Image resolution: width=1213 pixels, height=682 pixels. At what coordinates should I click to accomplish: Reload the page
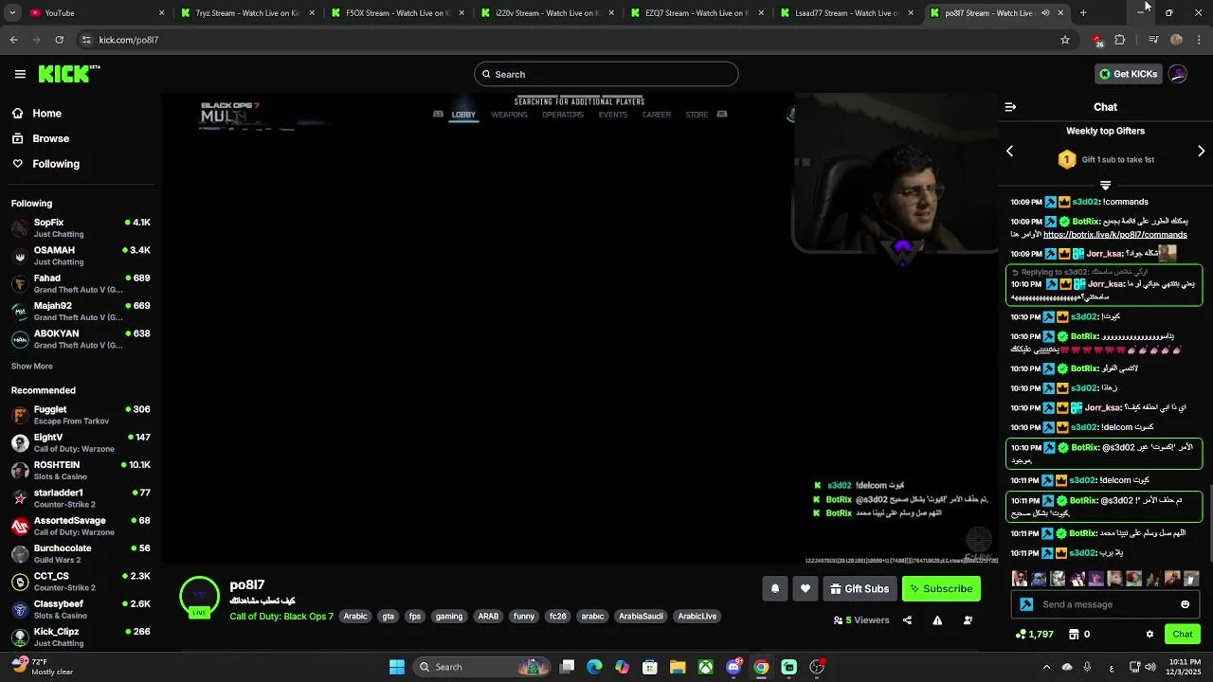[x=59, y=40]
